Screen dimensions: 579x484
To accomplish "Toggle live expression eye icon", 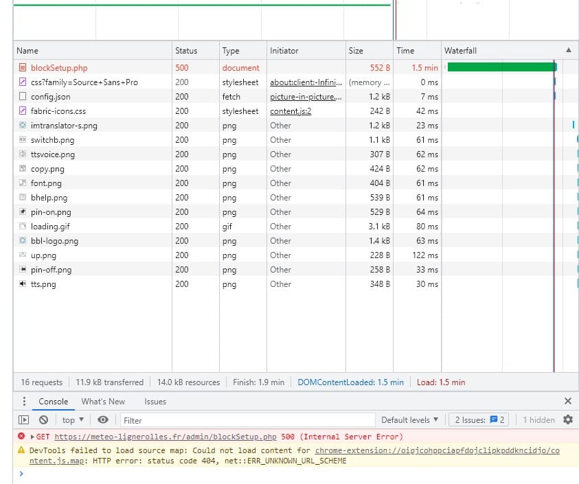I will (x=103, y=419).
